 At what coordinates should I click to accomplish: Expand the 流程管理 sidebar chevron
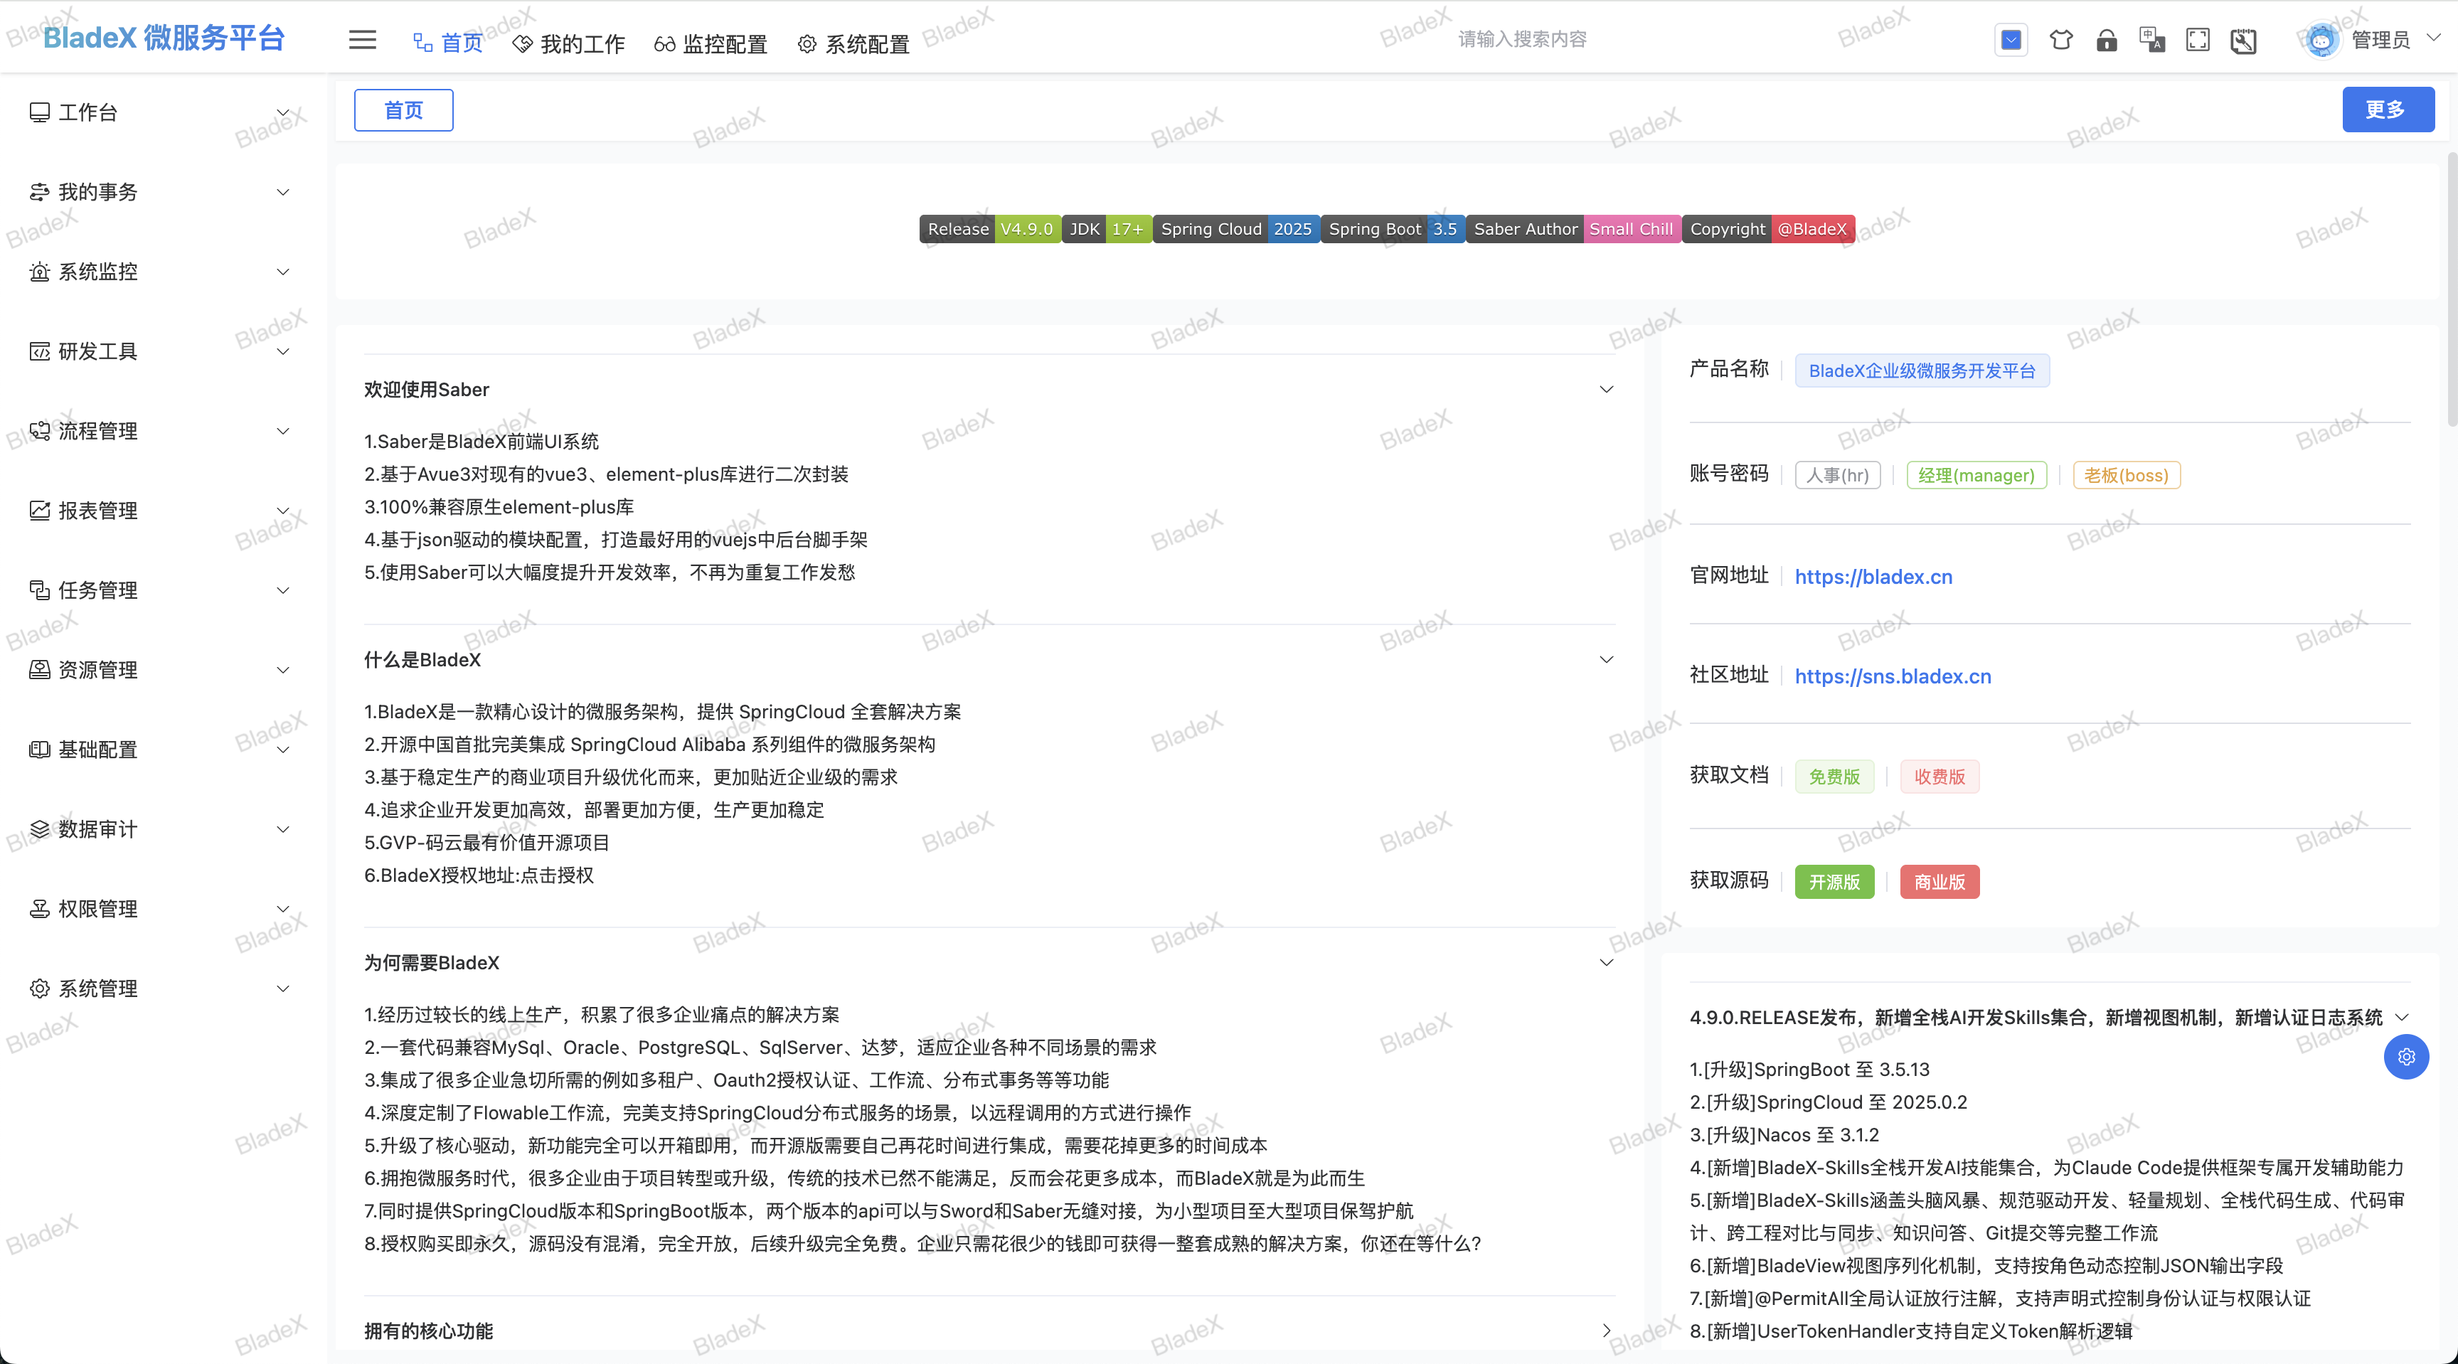283,431
